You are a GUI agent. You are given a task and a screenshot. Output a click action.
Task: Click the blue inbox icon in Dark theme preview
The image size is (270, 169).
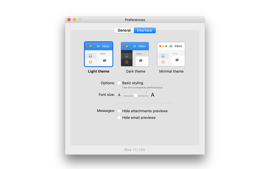[127, 56]
